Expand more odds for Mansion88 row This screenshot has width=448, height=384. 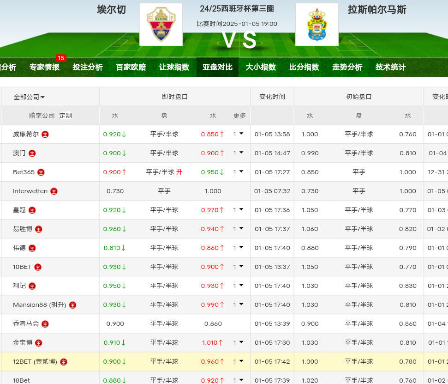(x=238, y=305)
